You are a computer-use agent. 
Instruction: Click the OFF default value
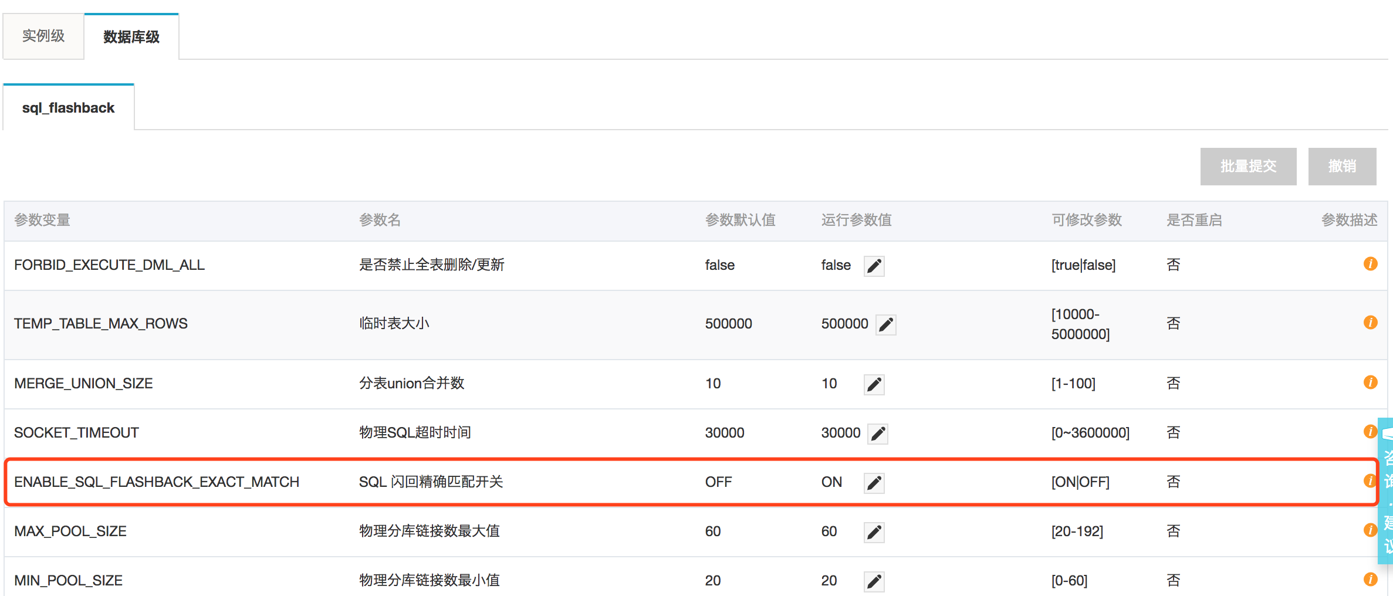coord(718,482)
